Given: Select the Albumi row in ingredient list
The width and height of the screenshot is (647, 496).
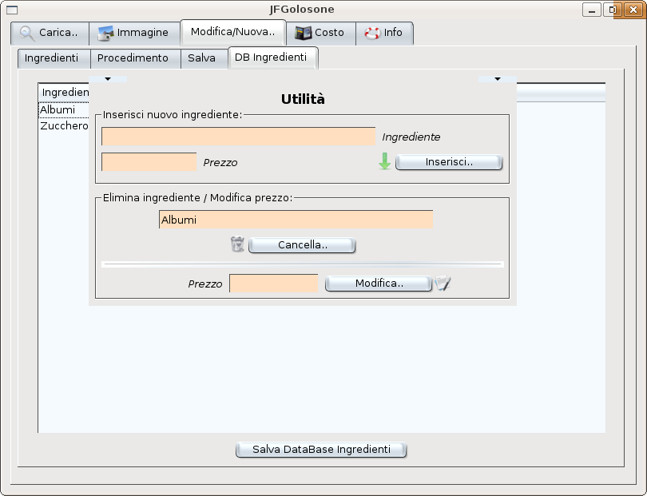Looking at the screenshot, I should (64, 109).
